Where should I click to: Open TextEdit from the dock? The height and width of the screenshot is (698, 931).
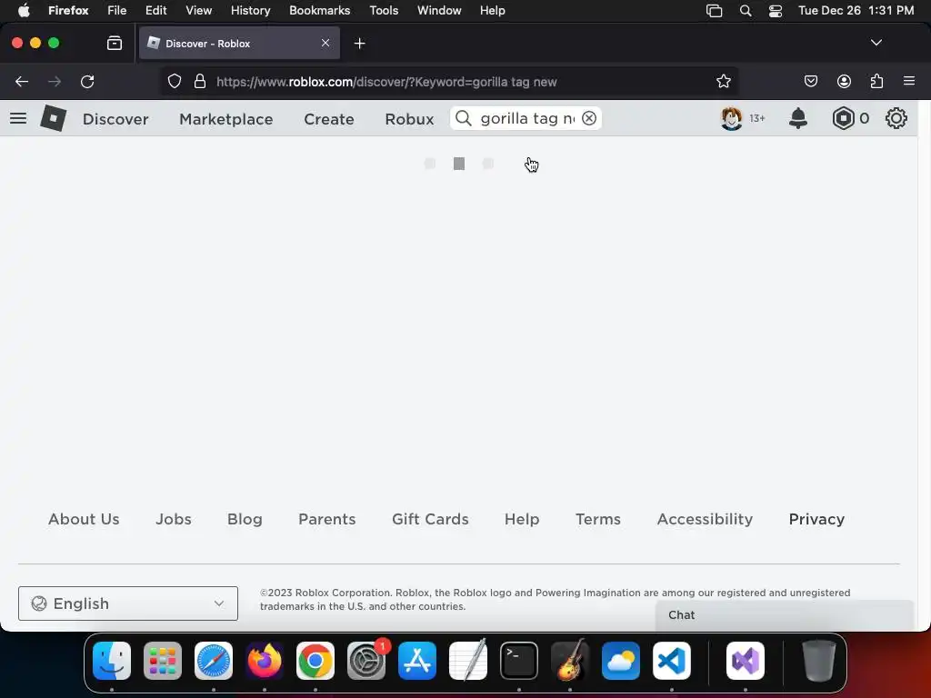(x=468, y=661)
